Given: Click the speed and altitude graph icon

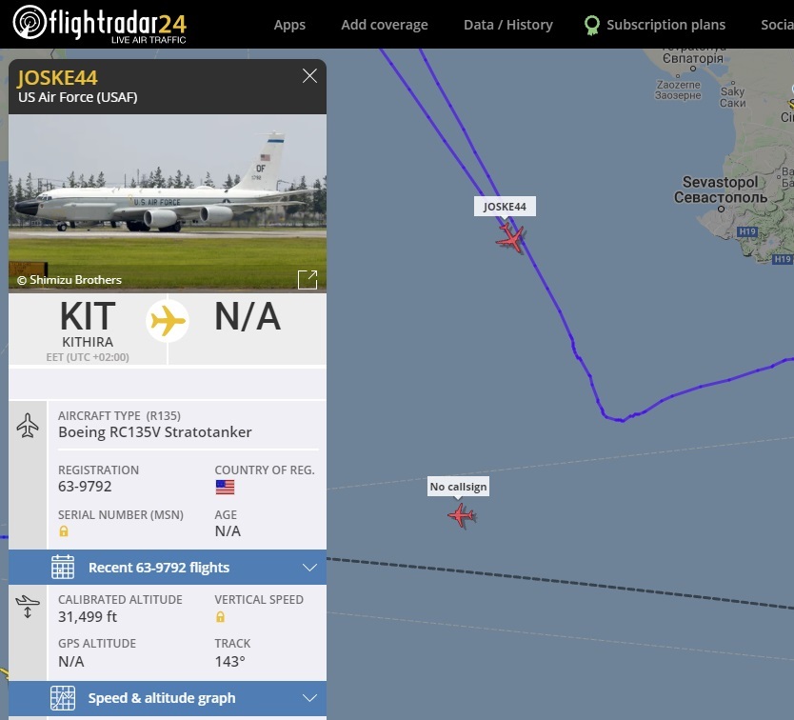Looking at the screenshot, I should [63, 698].
